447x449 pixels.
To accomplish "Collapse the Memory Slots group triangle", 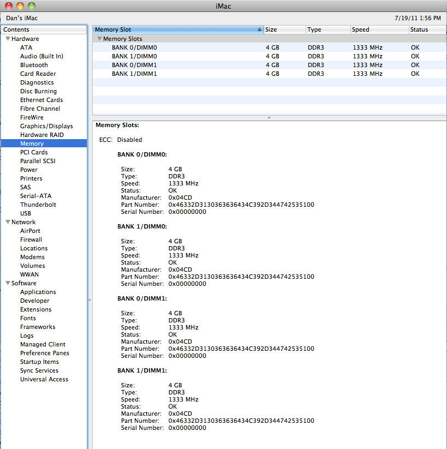I will coord(99,39).
